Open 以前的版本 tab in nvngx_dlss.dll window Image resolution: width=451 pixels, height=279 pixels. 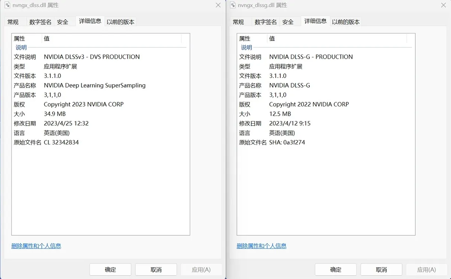pos(120,22)
